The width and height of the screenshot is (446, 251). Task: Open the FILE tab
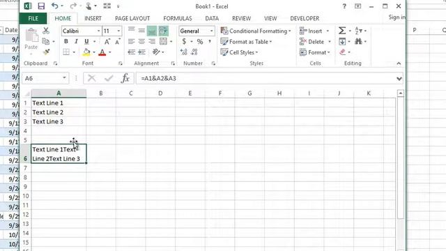33,18
